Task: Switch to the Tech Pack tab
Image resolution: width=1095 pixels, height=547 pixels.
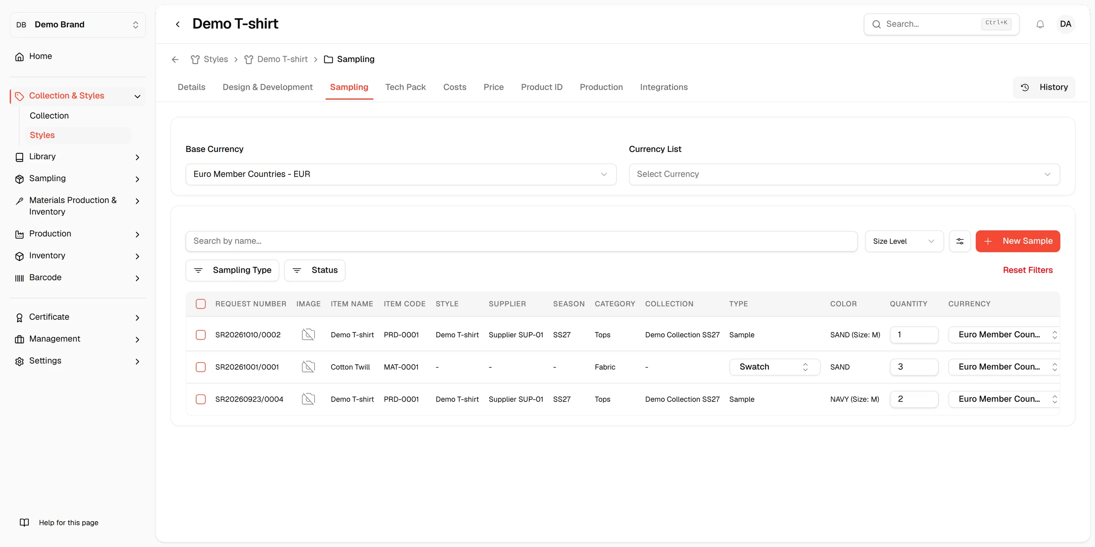Action: [405, 87]
